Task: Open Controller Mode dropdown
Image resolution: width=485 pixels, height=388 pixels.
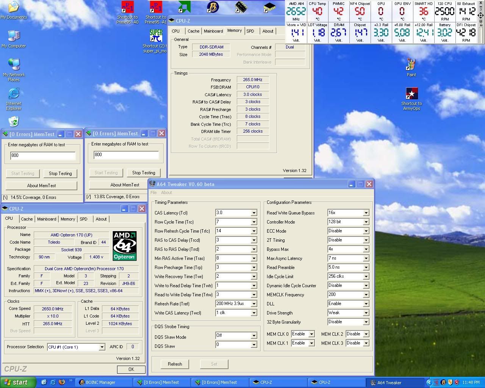Action: [366, 222]
